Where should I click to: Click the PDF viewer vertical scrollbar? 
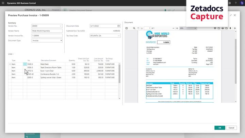[235, 61]
